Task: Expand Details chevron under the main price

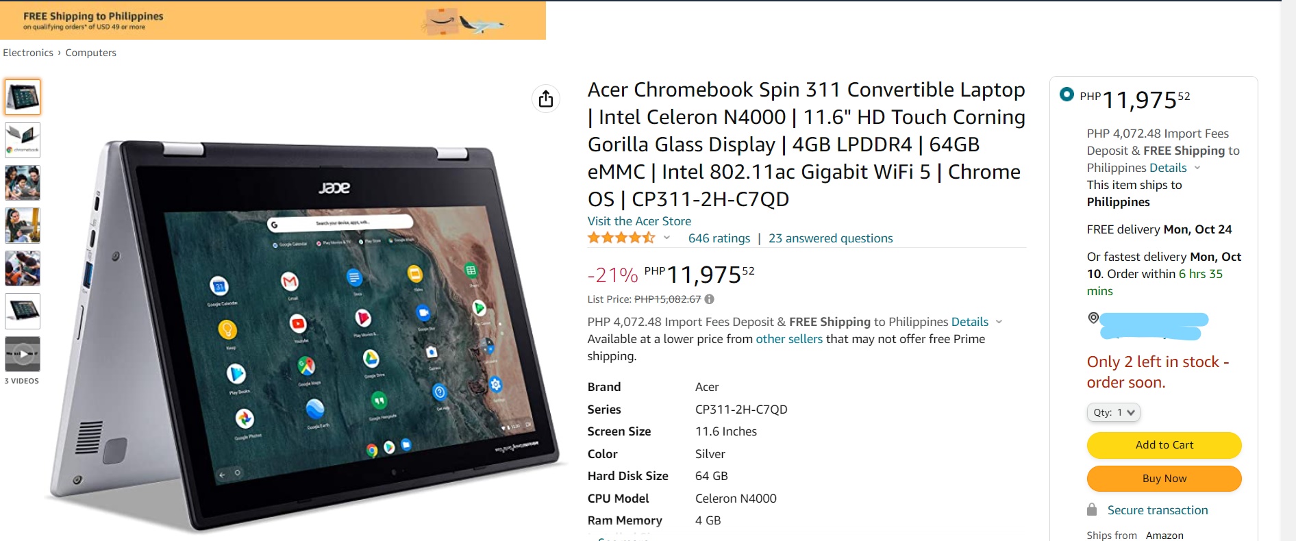Action: (x=999, y=322)
